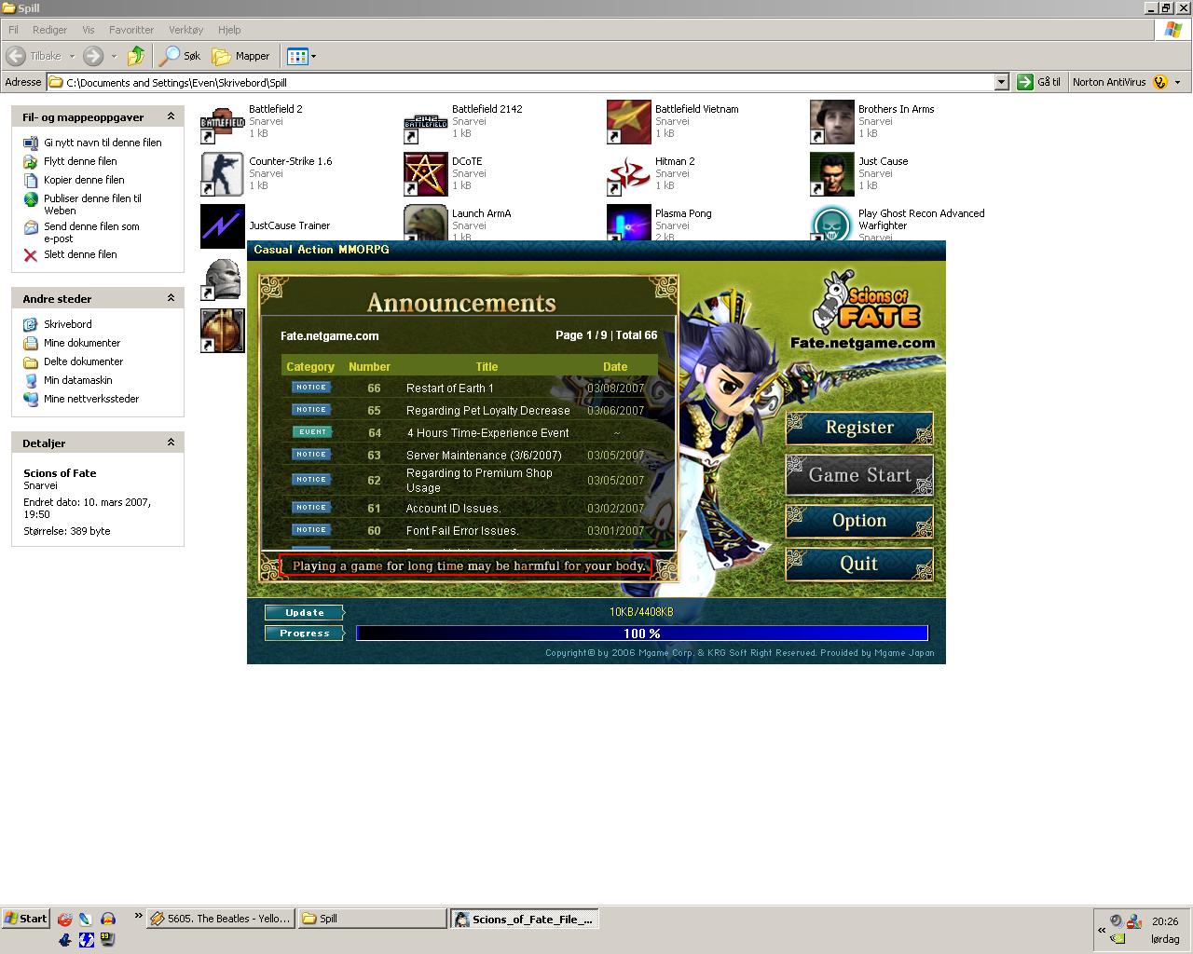Click Send denne filen som e-post
Viewport: 1193px width, 954px height.
point(91,232)
